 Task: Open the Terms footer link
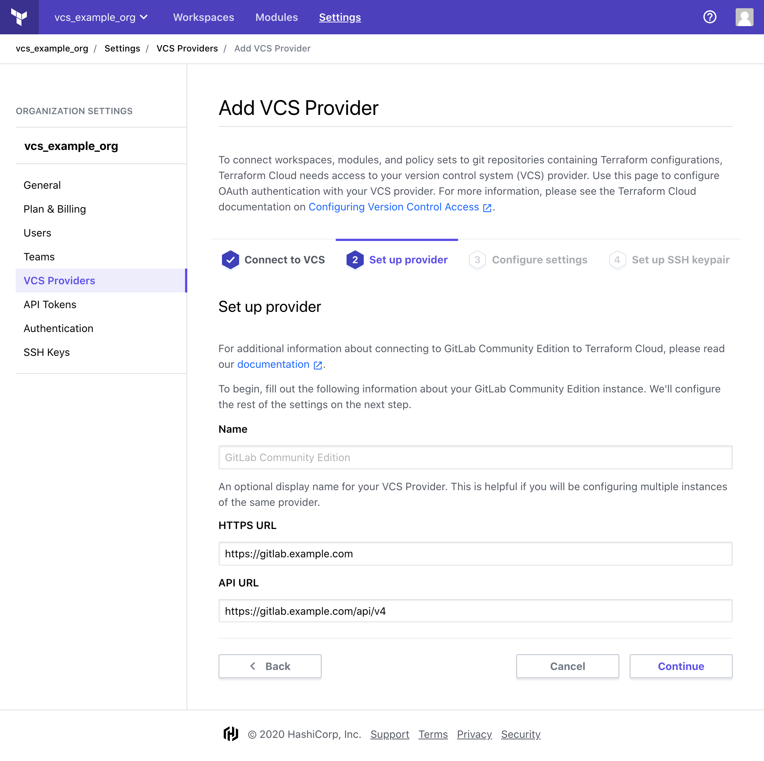(433, 734)
